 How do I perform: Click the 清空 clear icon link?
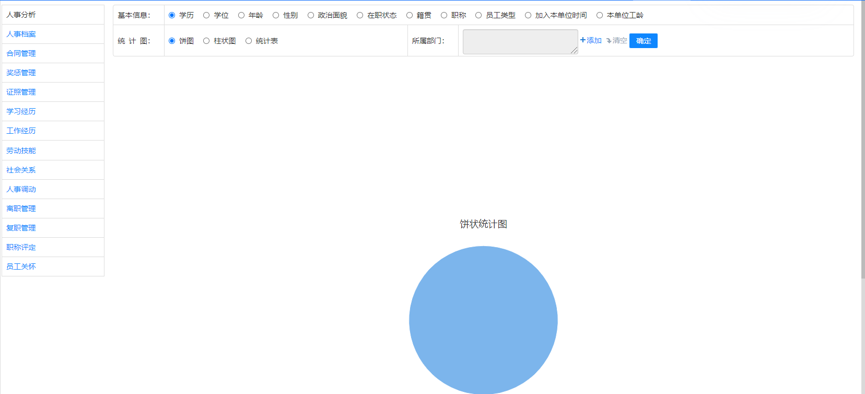616,40
